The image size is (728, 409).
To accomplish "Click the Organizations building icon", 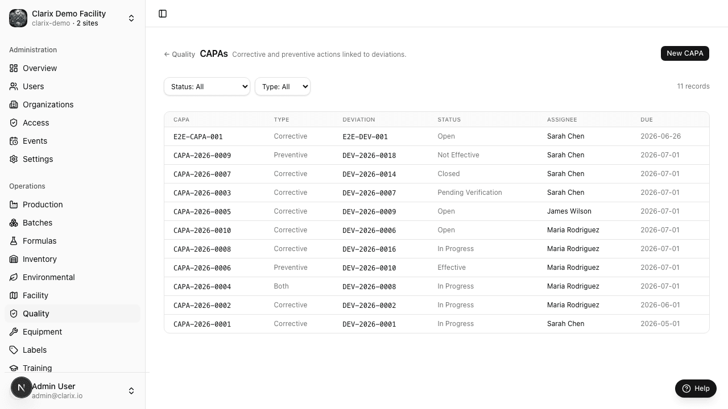I will [14, 105].
